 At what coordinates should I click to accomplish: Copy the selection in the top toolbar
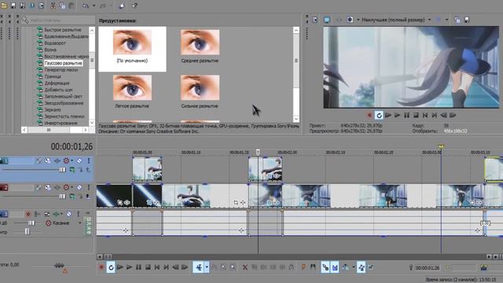tap(62, 6)
